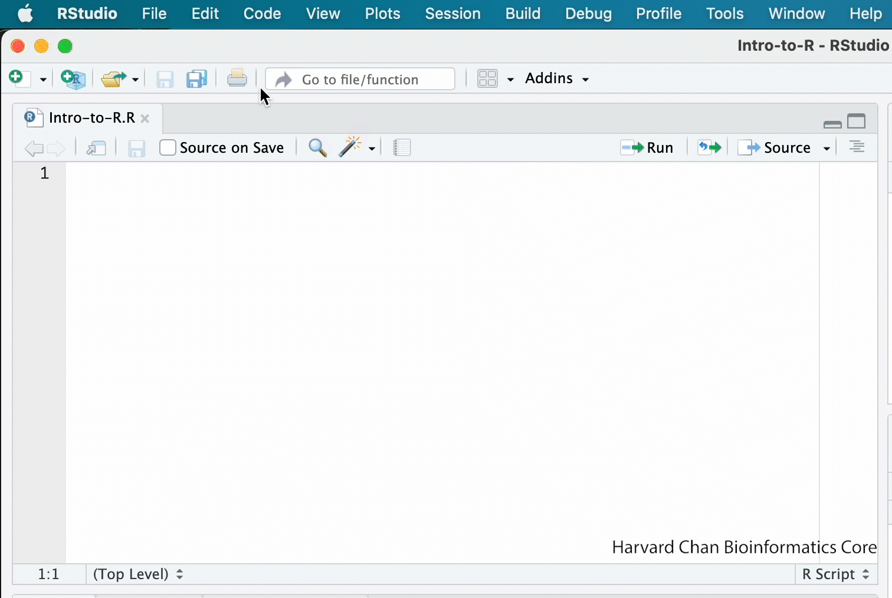Open the Source button dropdown arrow
Screen dimensions: 892x598
827,148
